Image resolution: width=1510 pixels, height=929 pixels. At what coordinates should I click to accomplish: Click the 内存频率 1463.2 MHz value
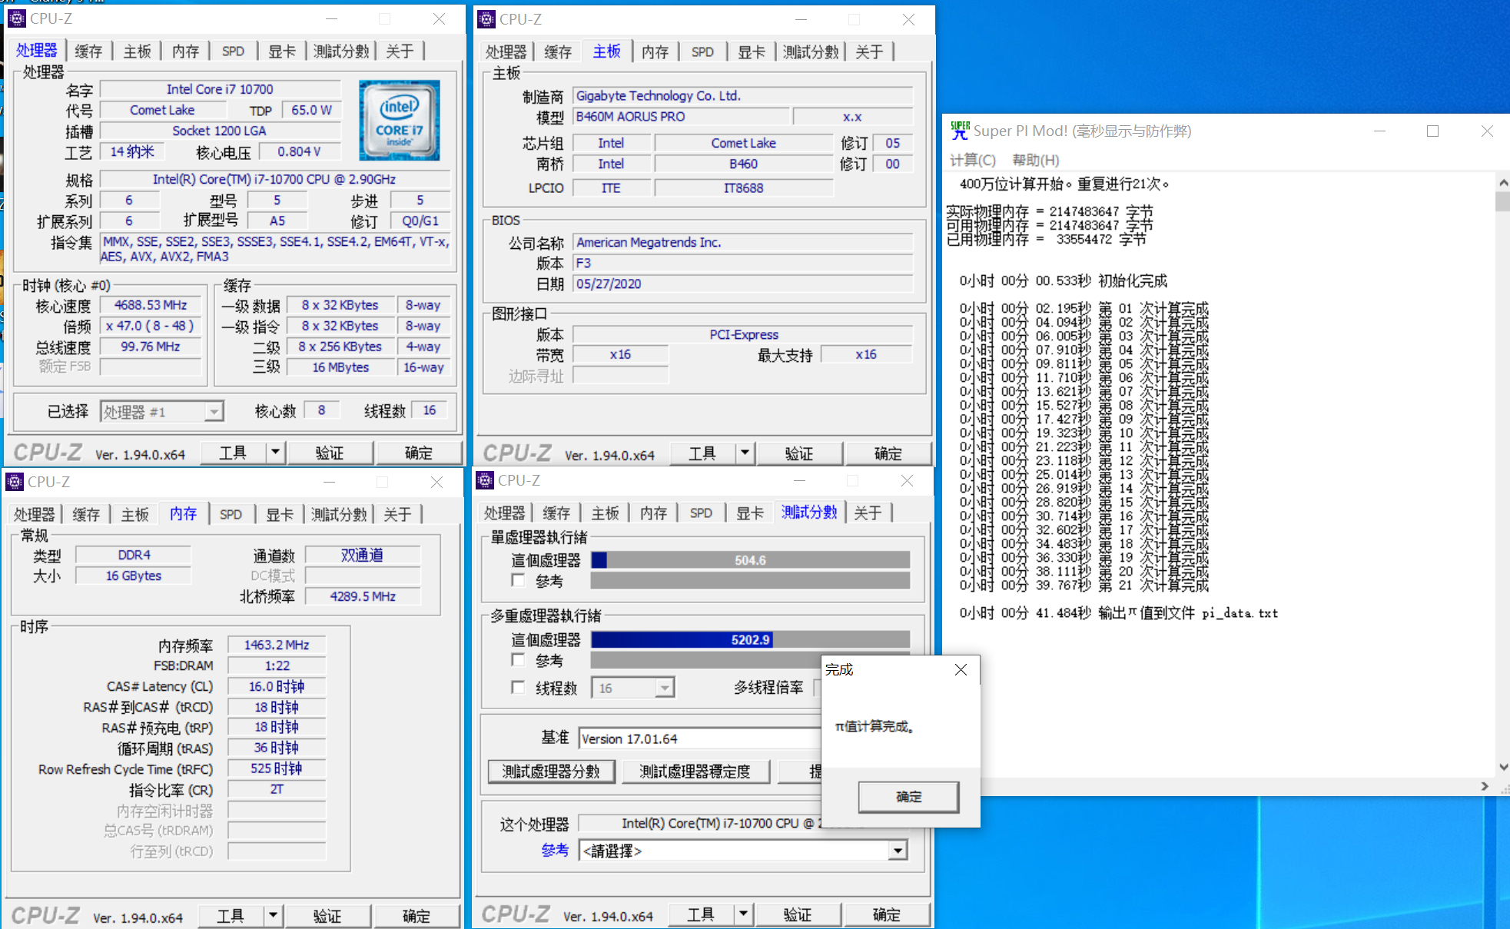pos(277,645)
